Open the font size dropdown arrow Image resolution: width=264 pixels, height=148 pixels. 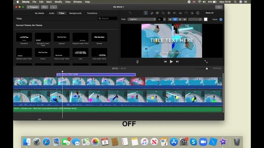tap(164, 19)
